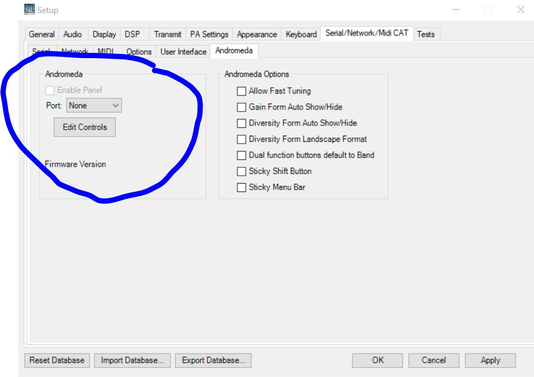Screen dimensions: 534x377
Task: Check the Sticky Menu Bar box
Action: click(241, 188)
